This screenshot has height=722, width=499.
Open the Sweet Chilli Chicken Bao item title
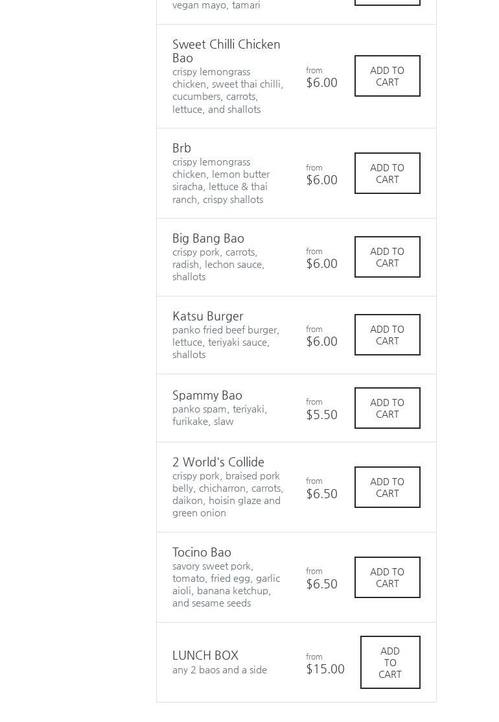226,51
